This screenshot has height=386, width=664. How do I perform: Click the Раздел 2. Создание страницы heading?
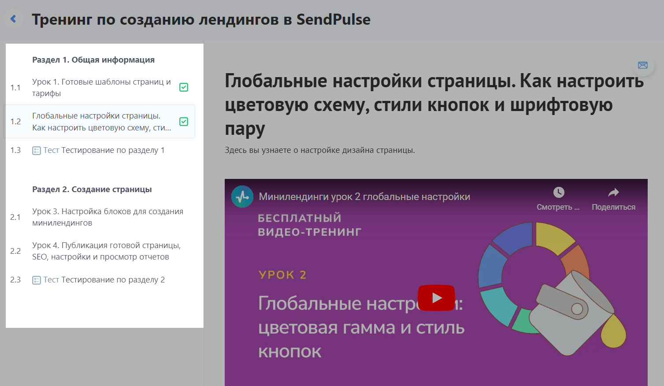click(x=92, y=189)
